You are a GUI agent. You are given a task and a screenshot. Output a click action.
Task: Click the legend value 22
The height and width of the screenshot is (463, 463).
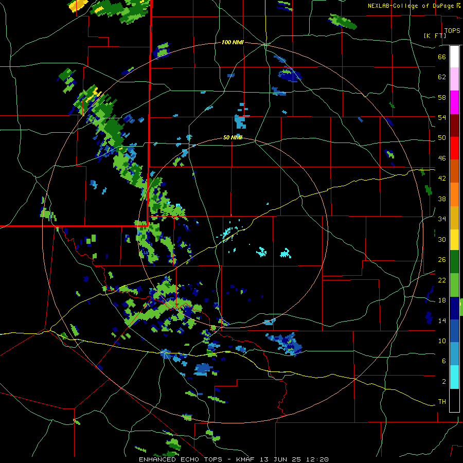coord(442,280)
